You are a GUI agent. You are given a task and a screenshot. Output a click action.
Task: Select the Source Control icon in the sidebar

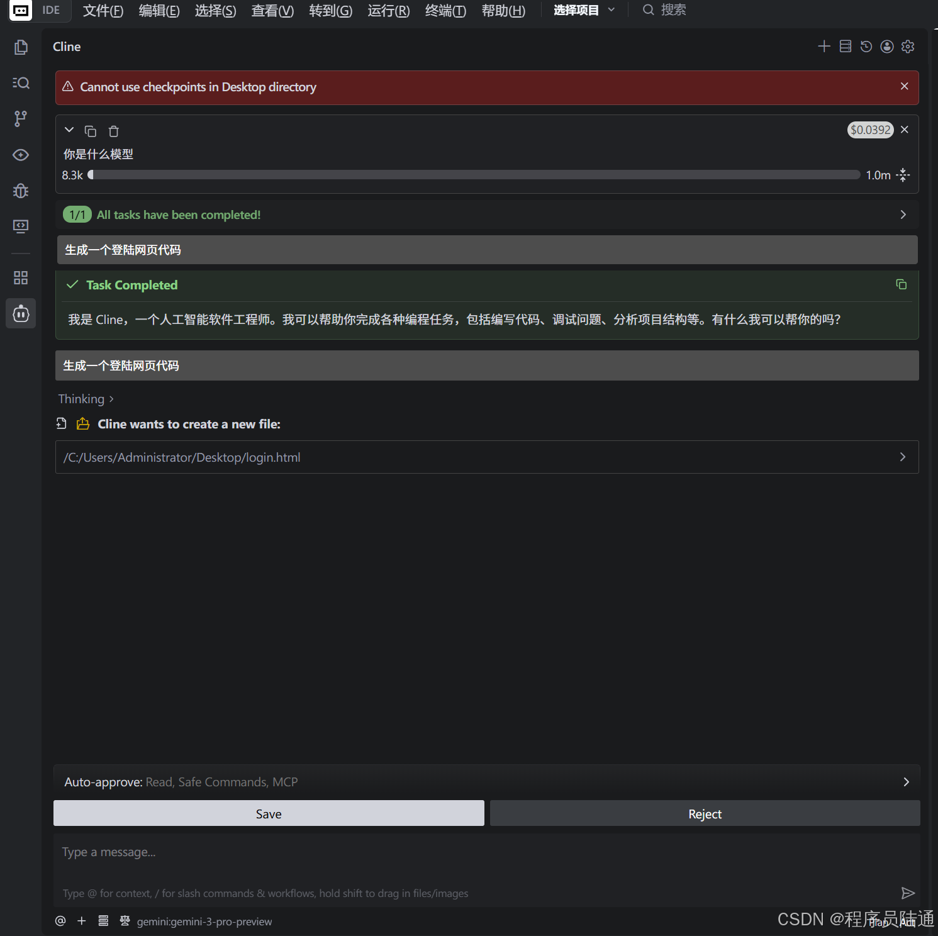pyautogui.click(x=21, y=118)
